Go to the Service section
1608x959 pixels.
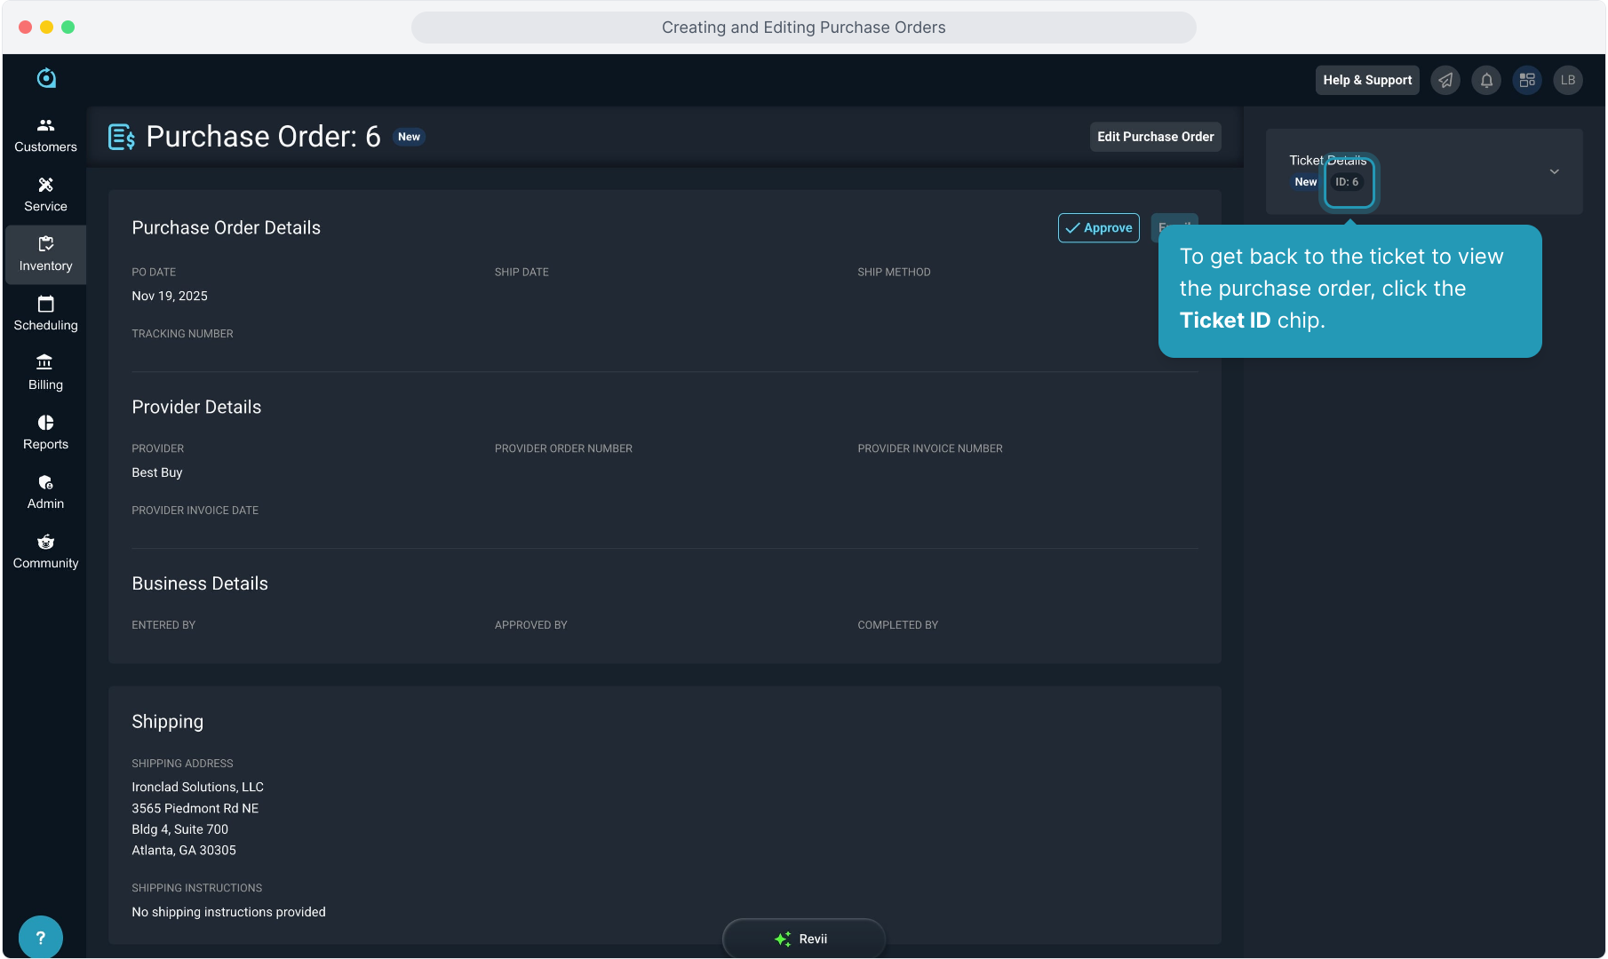45,194
